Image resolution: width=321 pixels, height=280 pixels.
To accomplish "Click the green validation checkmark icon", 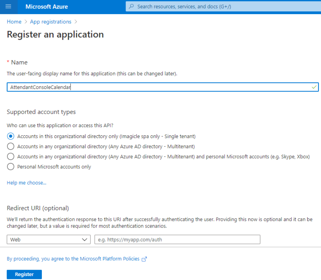I will coord(314,87).
